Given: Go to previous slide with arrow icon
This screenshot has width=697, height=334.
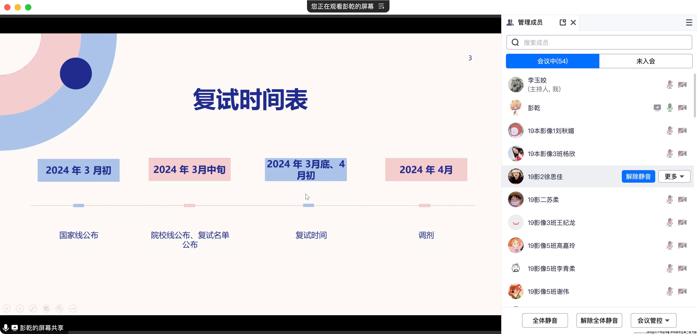Looking at the screenshot, I should [x=7, y=308].
